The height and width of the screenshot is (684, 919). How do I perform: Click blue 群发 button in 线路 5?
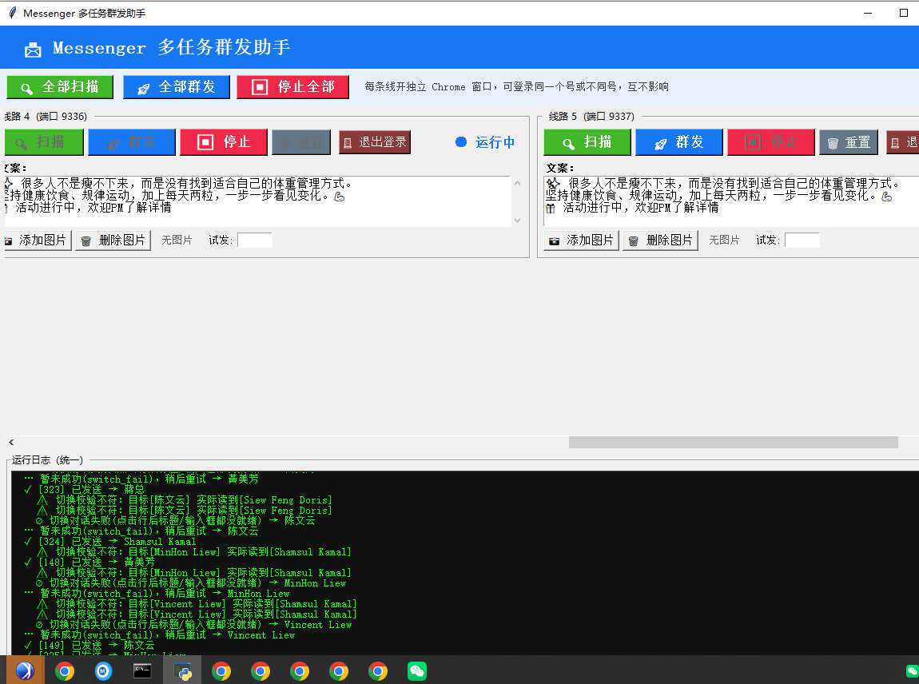(678, 142)
